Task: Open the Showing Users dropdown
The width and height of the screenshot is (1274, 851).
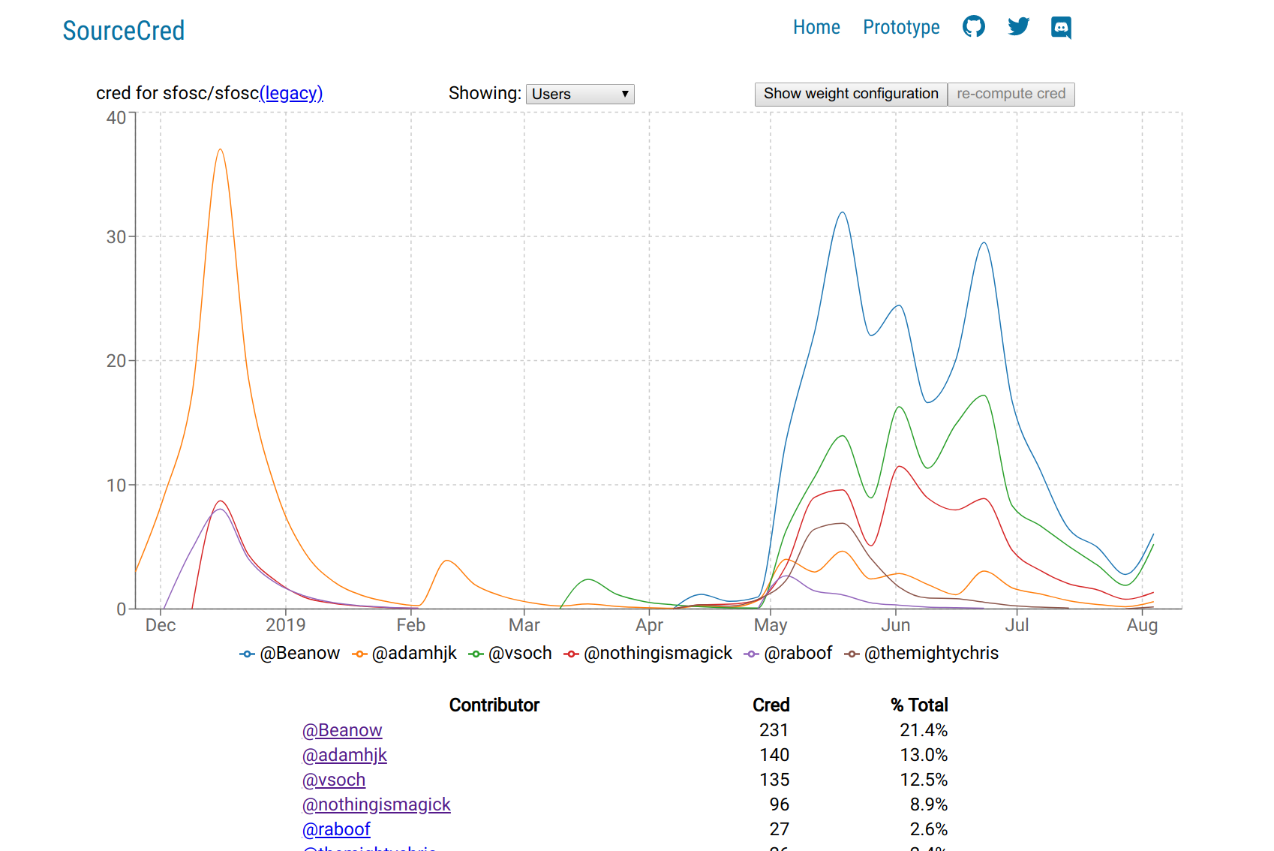Action: pyautogui.click(x=580, y=94)
